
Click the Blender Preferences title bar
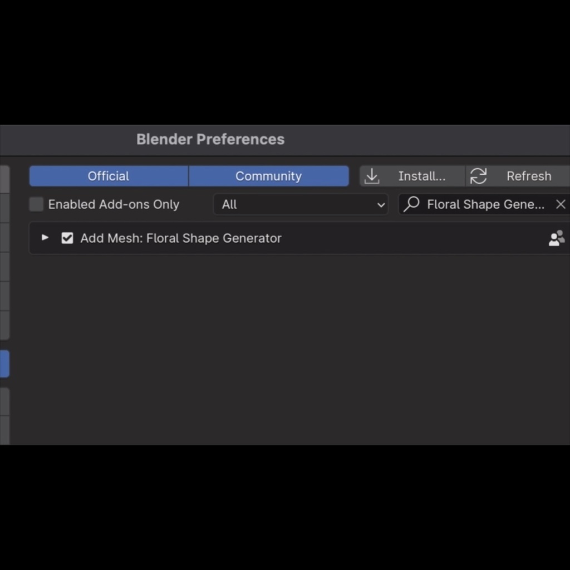[x=210, y=139]
